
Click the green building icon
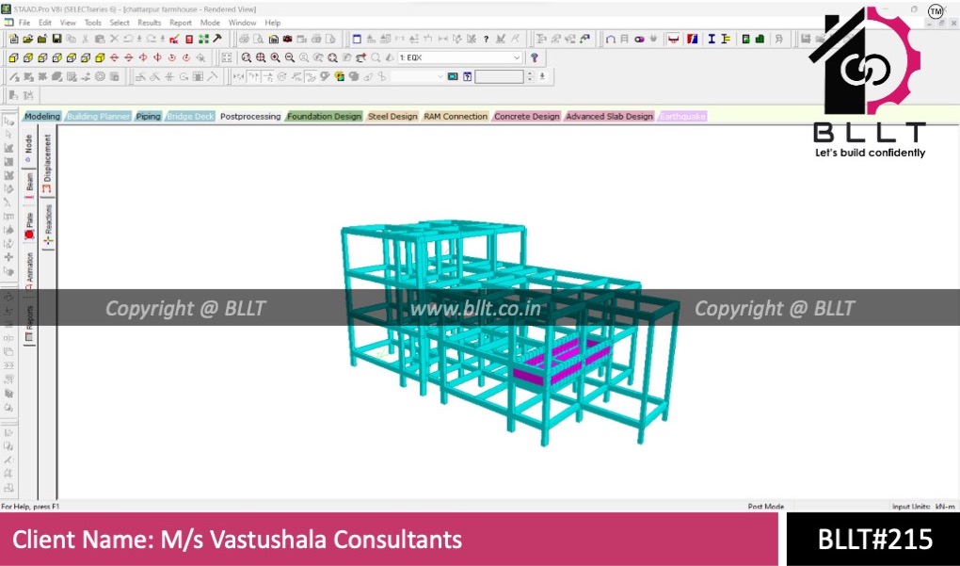coord(760,39)
